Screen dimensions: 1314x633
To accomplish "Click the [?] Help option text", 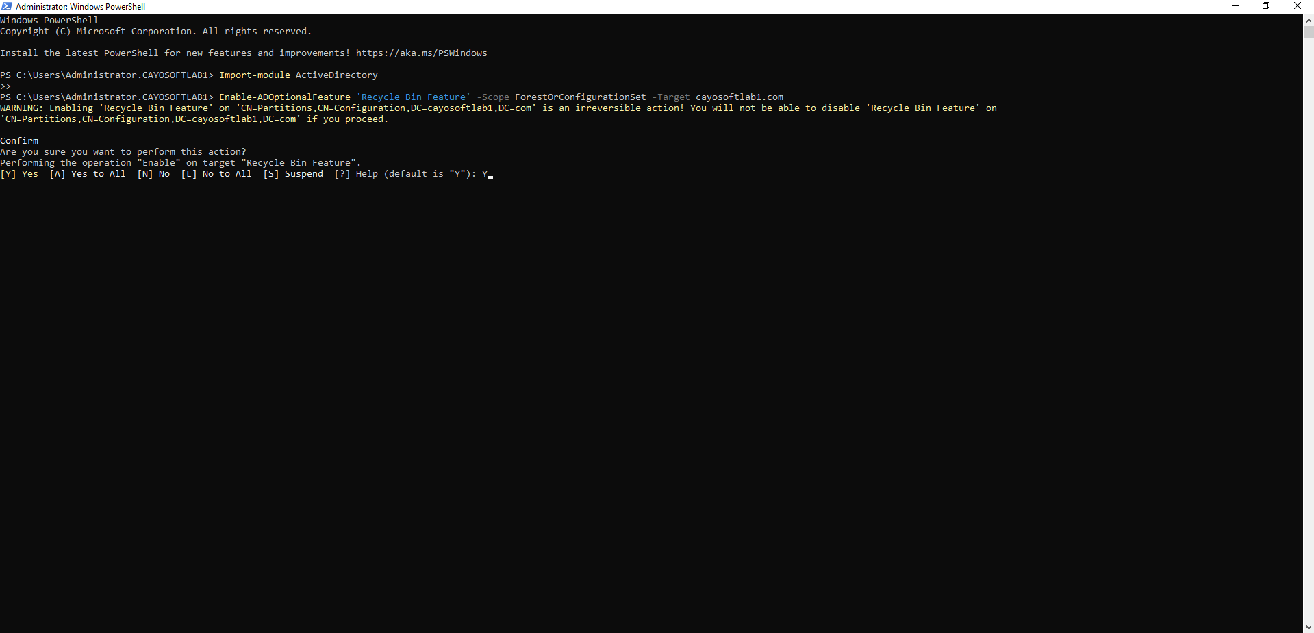I will [356, 174].
